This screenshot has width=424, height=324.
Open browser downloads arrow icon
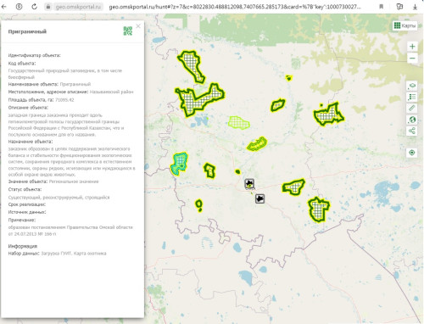[415, 7]
